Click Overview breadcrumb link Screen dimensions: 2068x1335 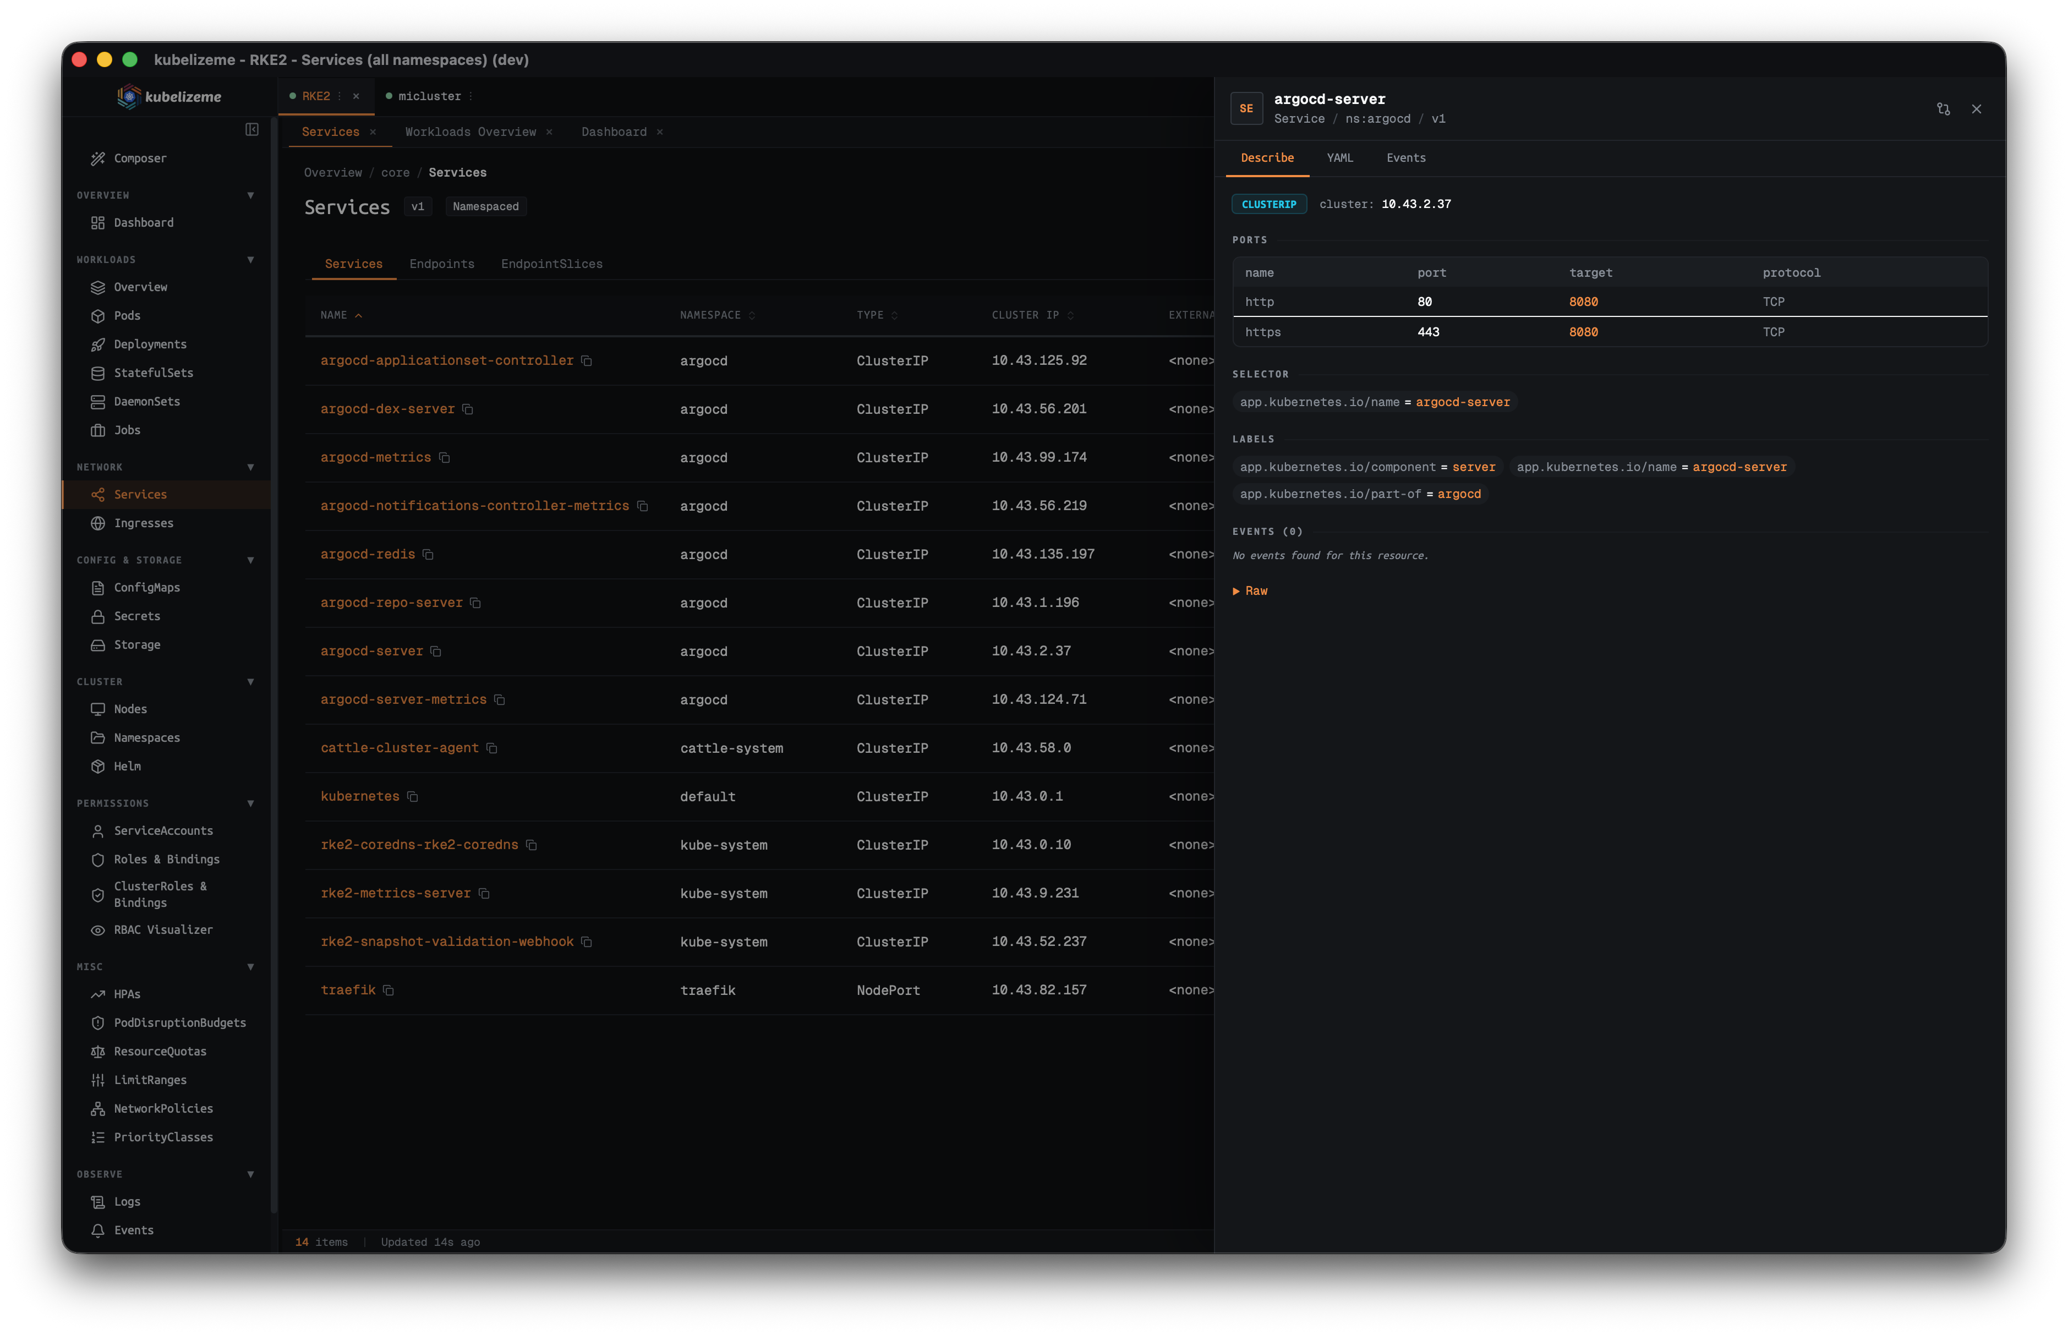(x=333, y=172)
